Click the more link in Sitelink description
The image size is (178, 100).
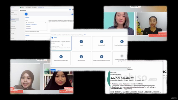pyautogui.click(x=50, y=22)
